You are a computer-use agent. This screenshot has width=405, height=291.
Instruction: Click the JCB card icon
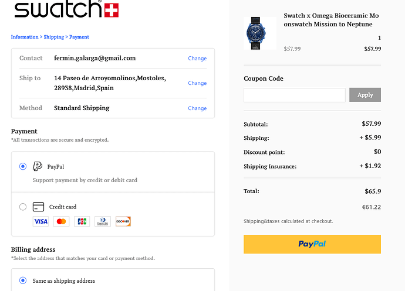82,221
